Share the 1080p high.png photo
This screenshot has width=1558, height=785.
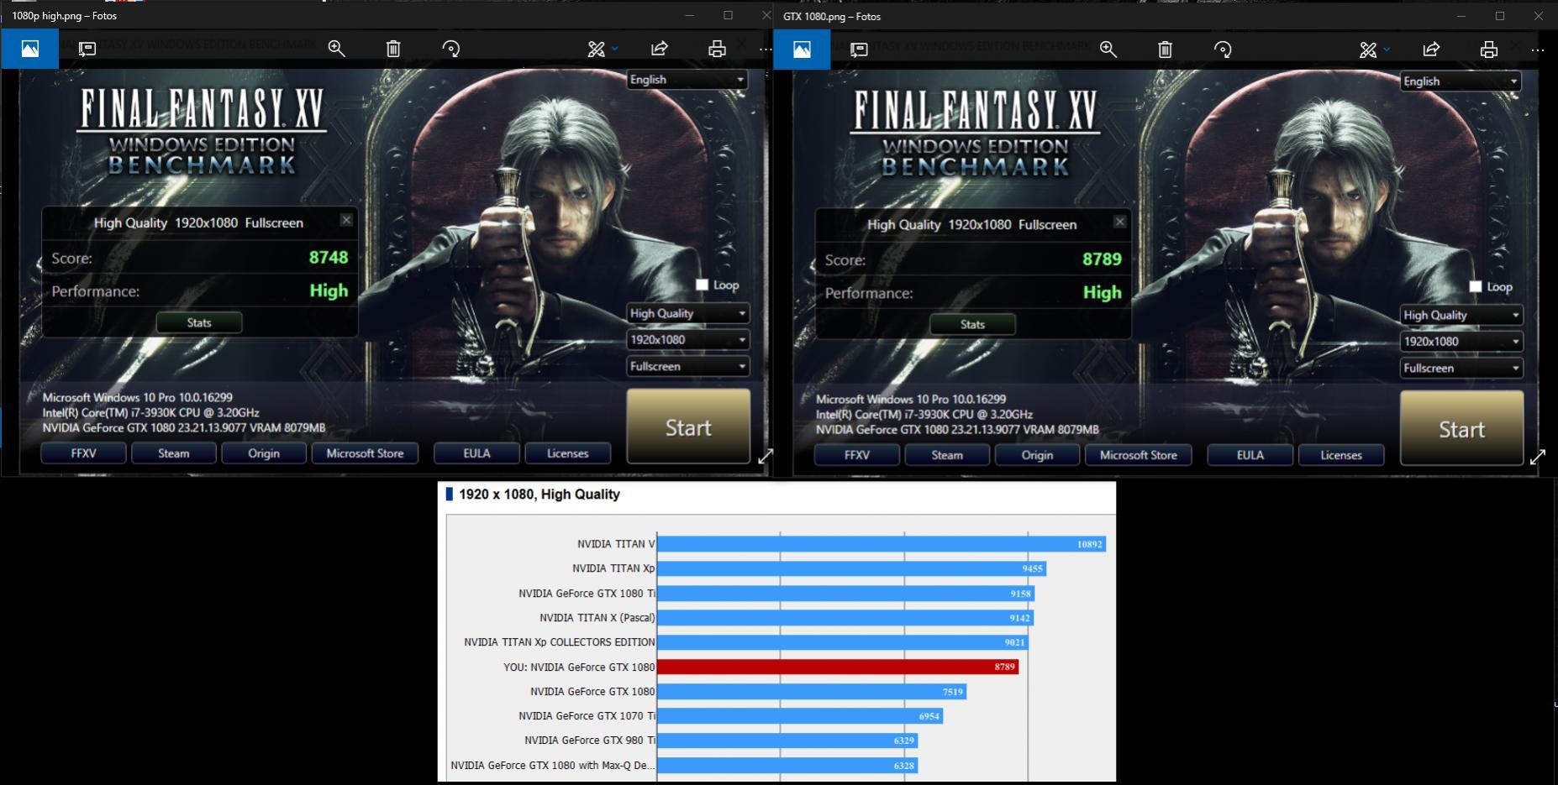click(660, 49)
